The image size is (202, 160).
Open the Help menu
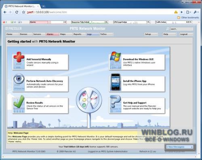pos(169,34)
